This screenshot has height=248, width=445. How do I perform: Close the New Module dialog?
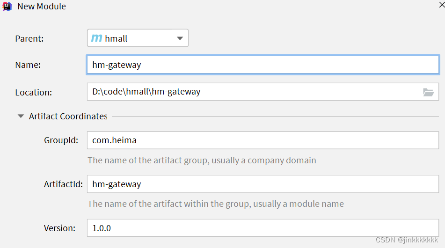click(442, 5)
